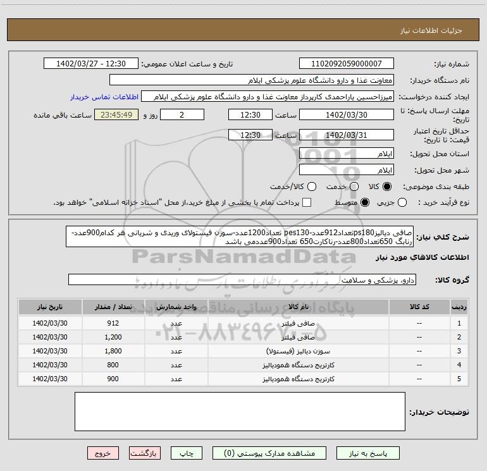Click the شهر محل تحویل field ایلام
Viewport: 487px width, 471px height.
347,170
